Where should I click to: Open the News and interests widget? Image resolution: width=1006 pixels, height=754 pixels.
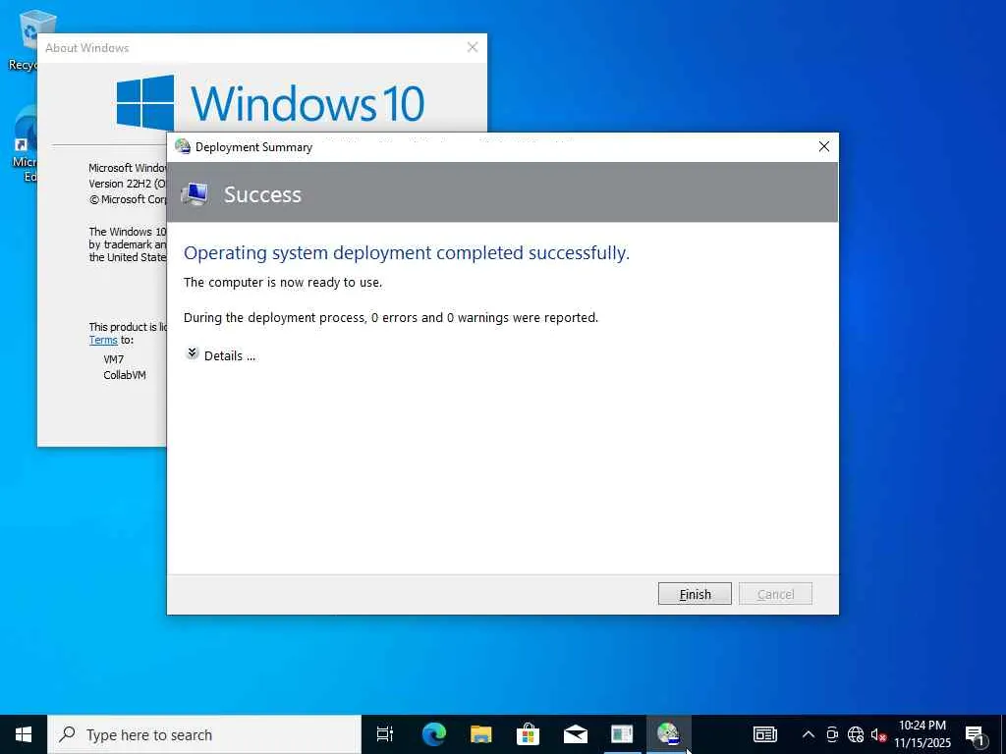click(764, 734)
